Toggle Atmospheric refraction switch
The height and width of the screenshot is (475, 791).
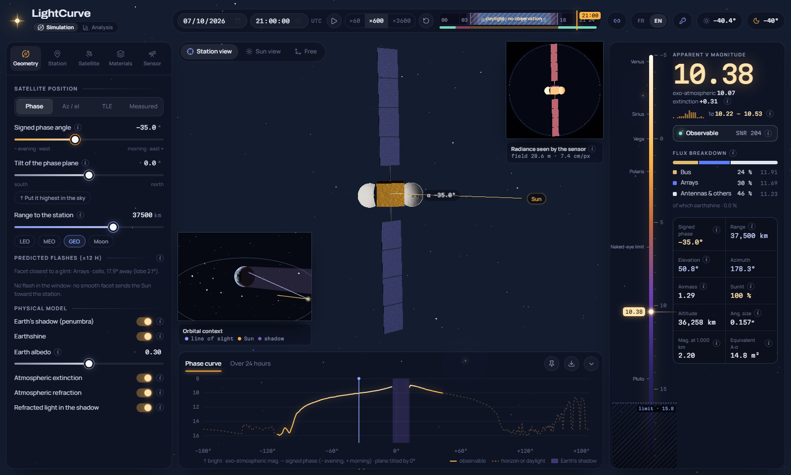coord(144,393)
